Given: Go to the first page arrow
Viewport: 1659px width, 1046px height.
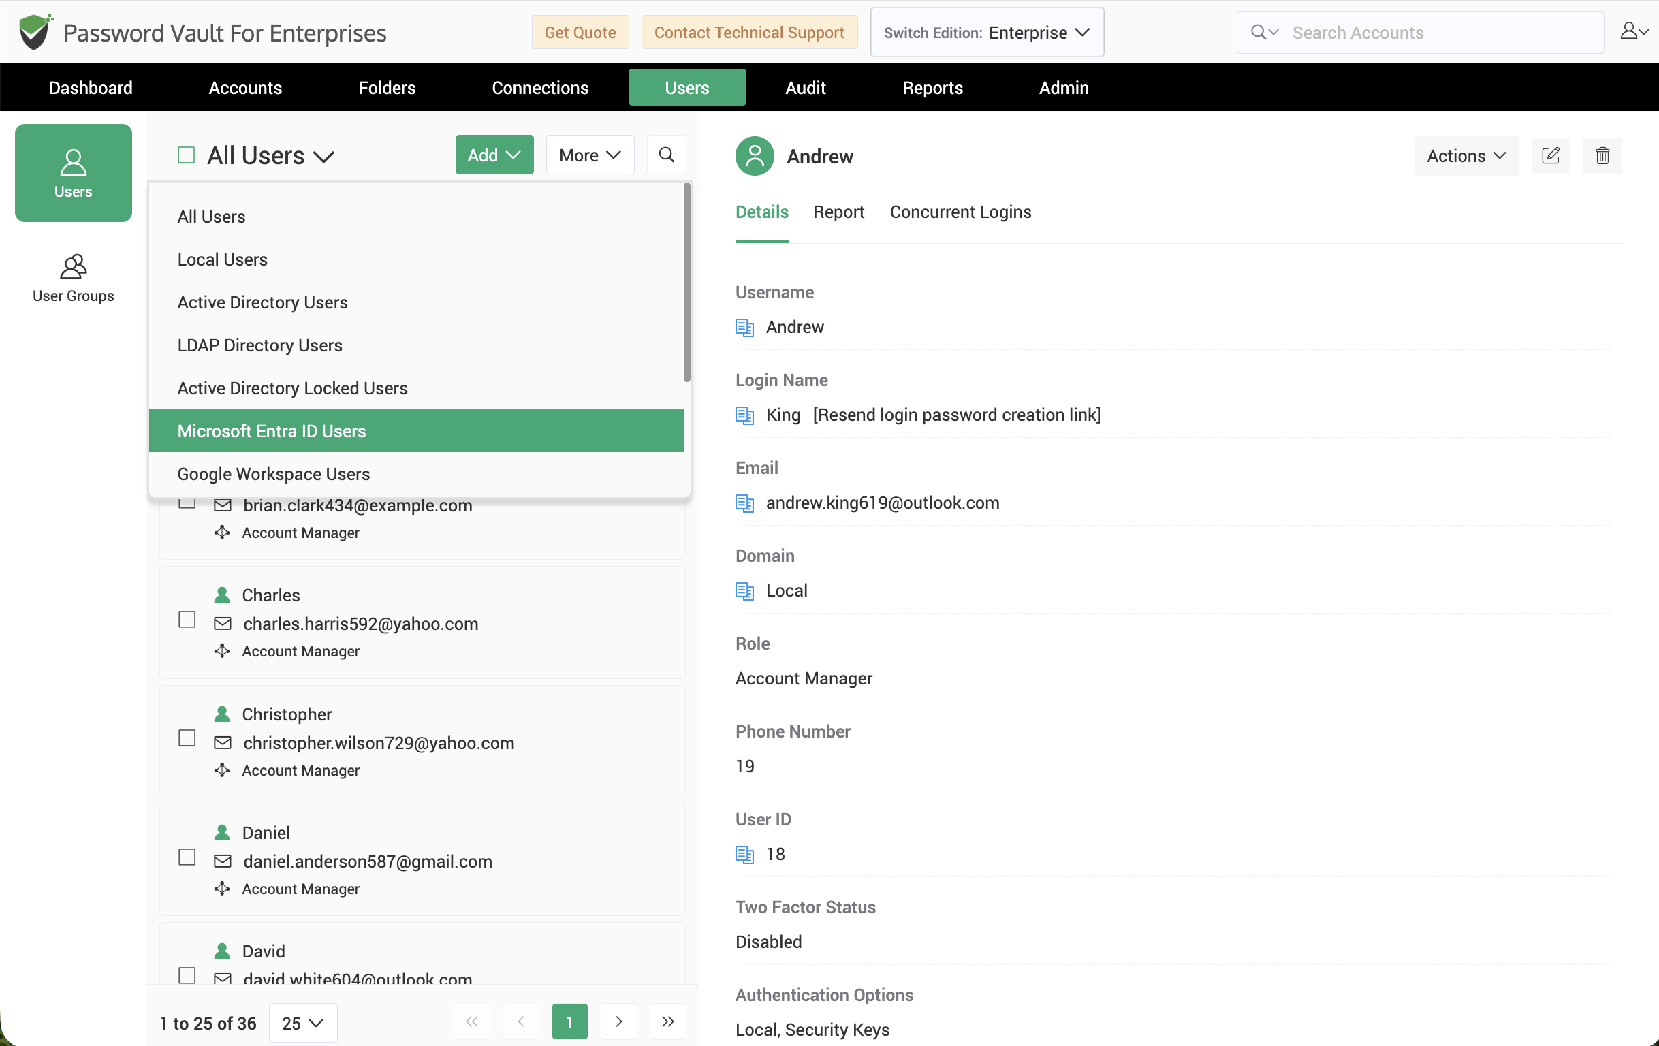Looking at the screenshot, I should pyautogui.click(x=472, y=1021).
